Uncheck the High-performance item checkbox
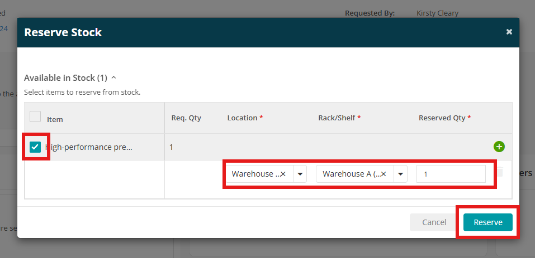The image size is (535, 258). [x=35, y=147]
